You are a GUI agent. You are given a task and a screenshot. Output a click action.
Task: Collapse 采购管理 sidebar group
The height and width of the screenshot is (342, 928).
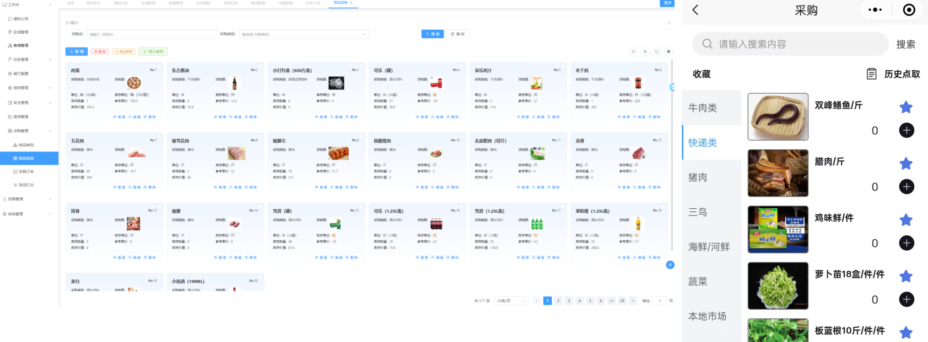(x=50, y=131)
